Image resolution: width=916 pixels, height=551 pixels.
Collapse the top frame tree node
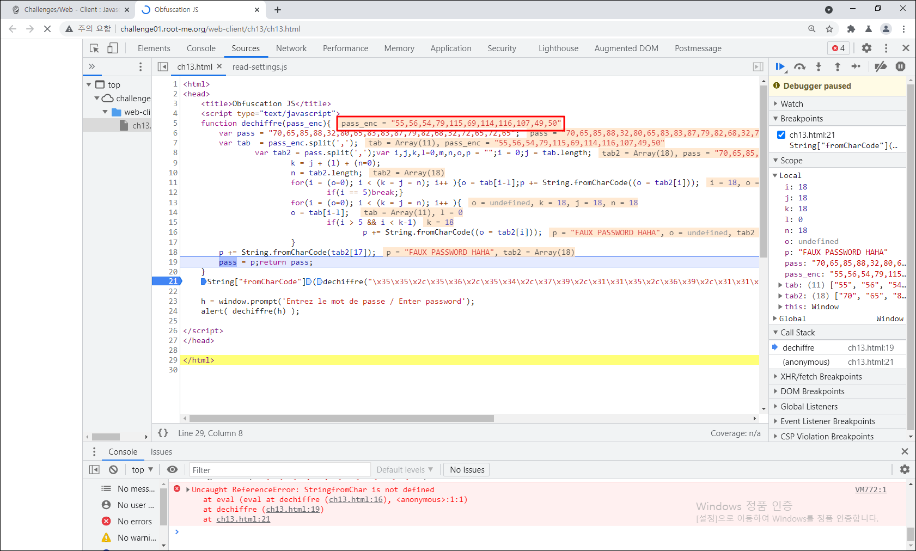click(x=89, y=84)
